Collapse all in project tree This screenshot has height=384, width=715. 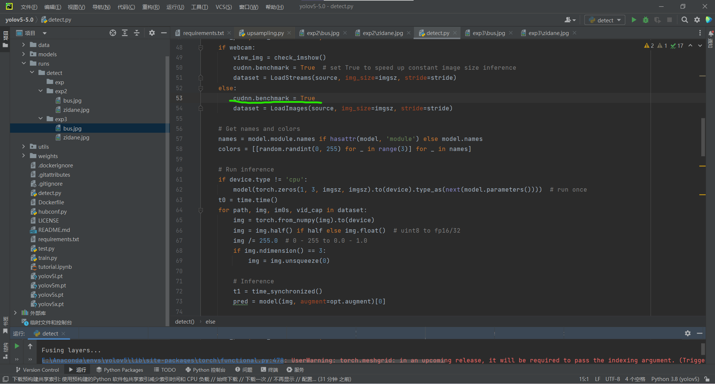137,33
